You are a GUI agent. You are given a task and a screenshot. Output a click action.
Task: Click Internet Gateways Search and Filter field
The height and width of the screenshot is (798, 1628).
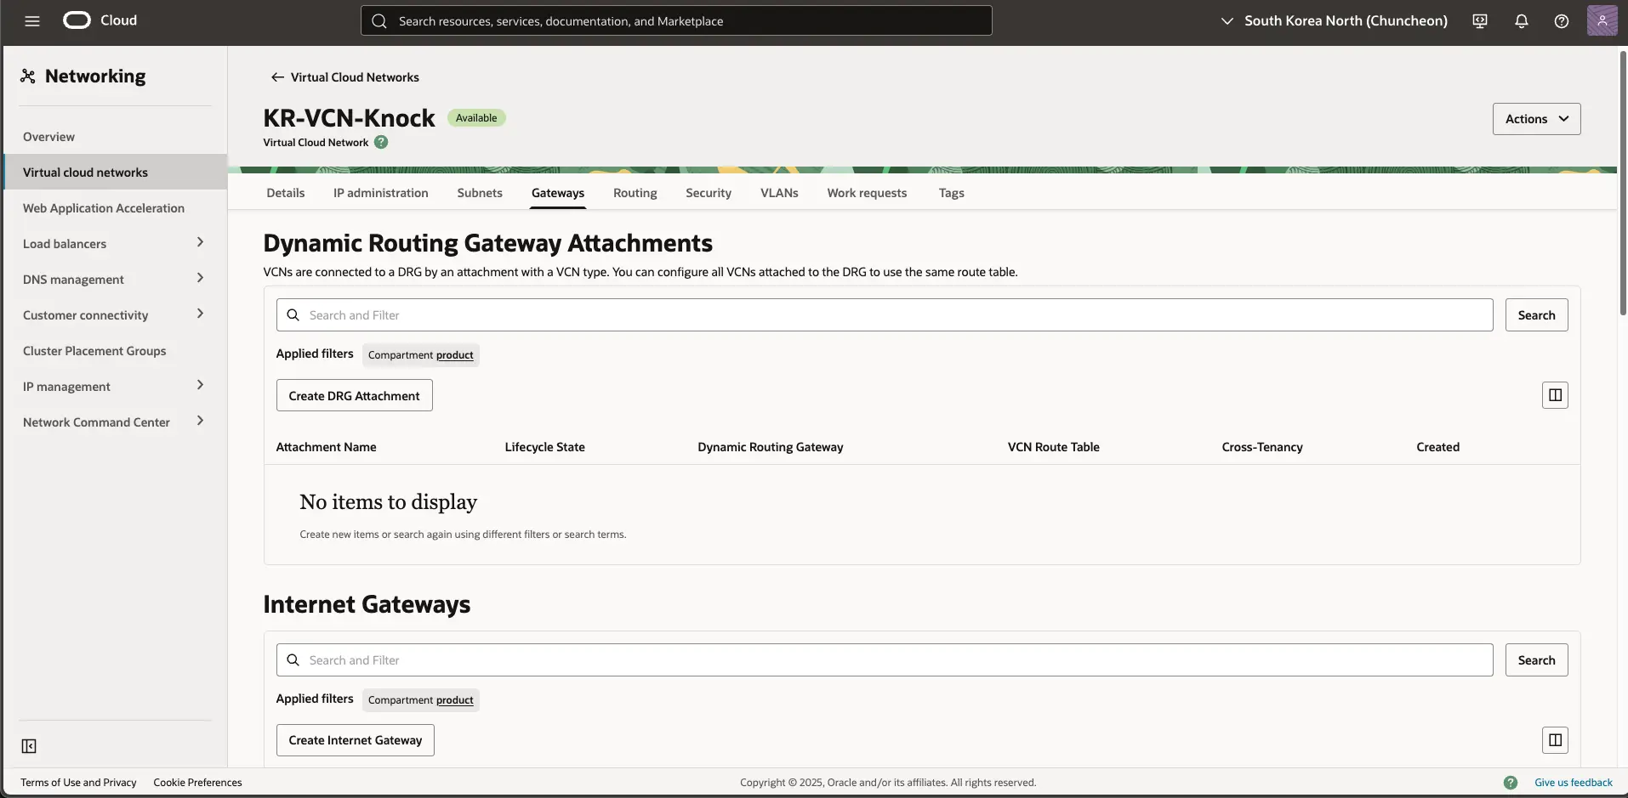pyautogui.click(x=885, y=660)
